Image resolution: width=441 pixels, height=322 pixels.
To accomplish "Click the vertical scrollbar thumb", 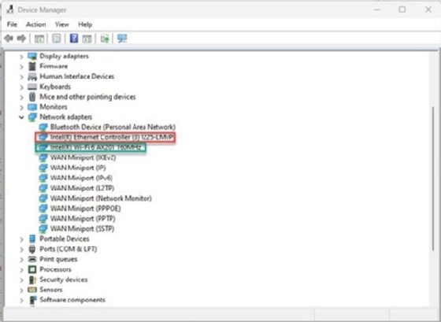I will tap(433, 178).
